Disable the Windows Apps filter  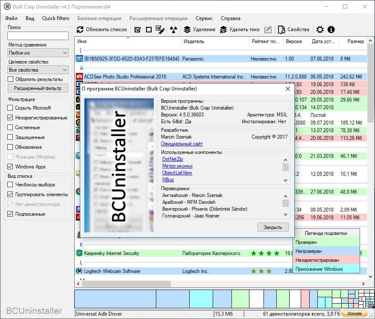tap(10, 167)
